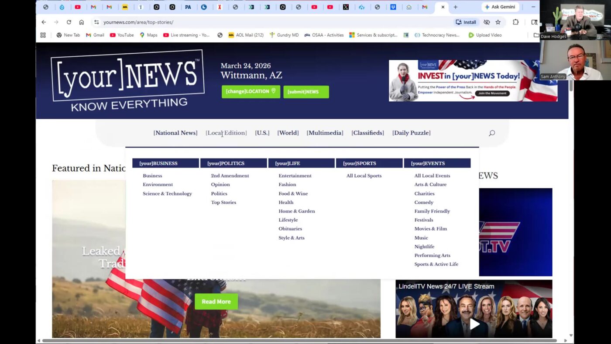Reload the page with the refresh icon
The image size is (611, 344).
click(69, 22)
